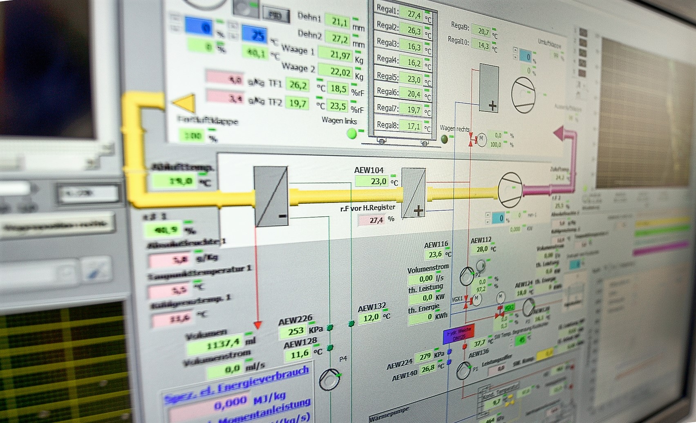Select the TF1 temperature 26,2 value

298,85
